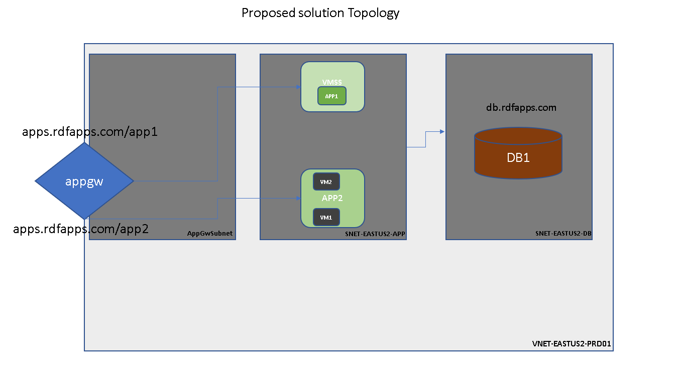Select the Proposed solution Topology title
Image resolution: width=678 pixels, height=380 pixels.
click(x=321, y=13)
